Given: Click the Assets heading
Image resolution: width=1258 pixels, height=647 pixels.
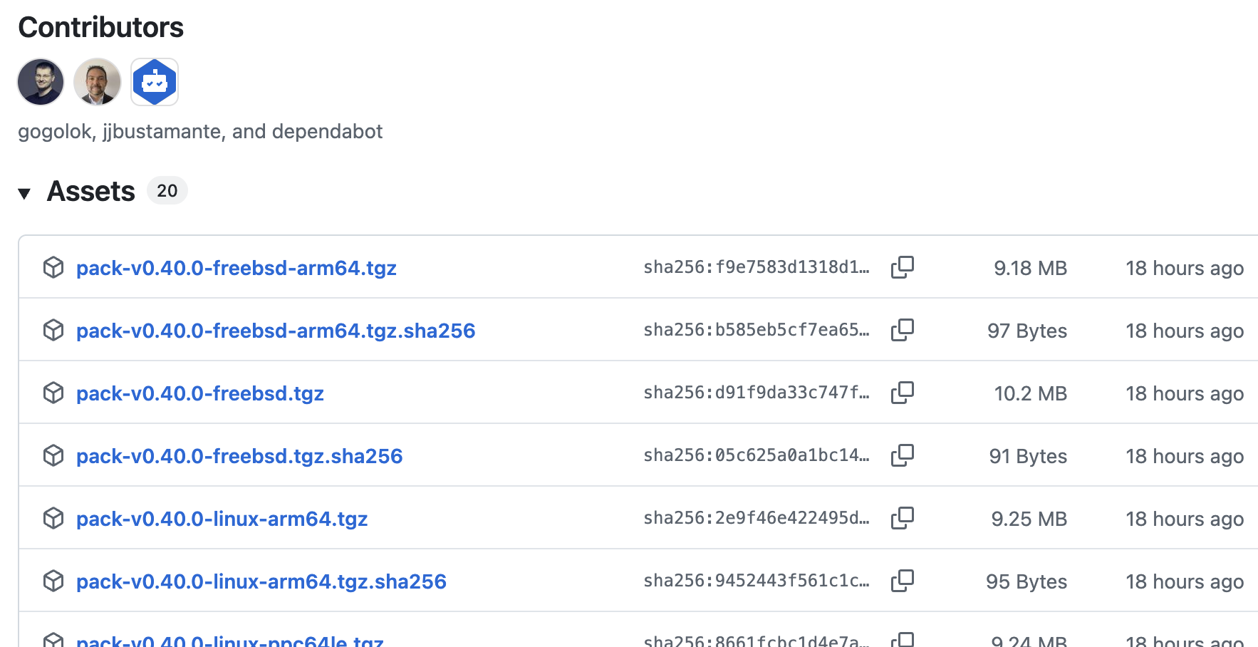Looking at the screenshot, I should point(90,192).
